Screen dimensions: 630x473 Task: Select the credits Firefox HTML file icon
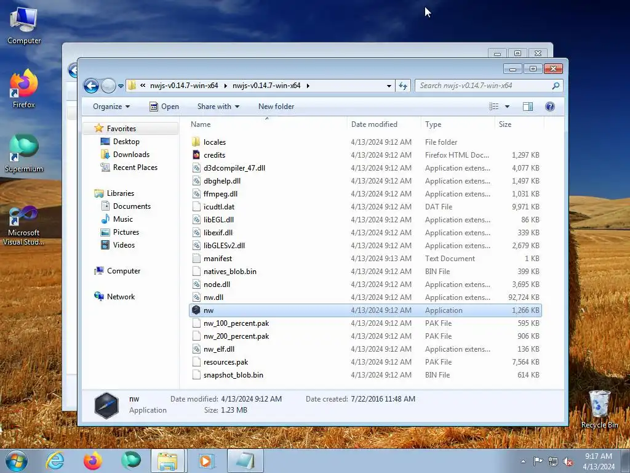(x=196, y=155)
